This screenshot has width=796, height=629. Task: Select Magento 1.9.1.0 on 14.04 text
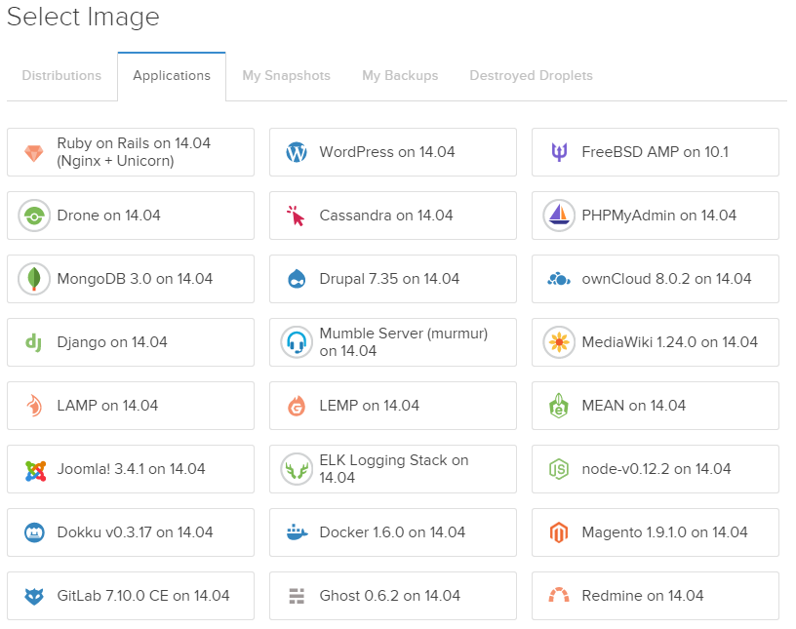point(664,532)
